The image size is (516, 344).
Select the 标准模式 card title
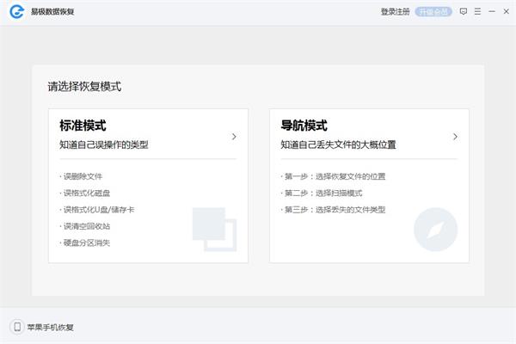click(x=83, y=126)
